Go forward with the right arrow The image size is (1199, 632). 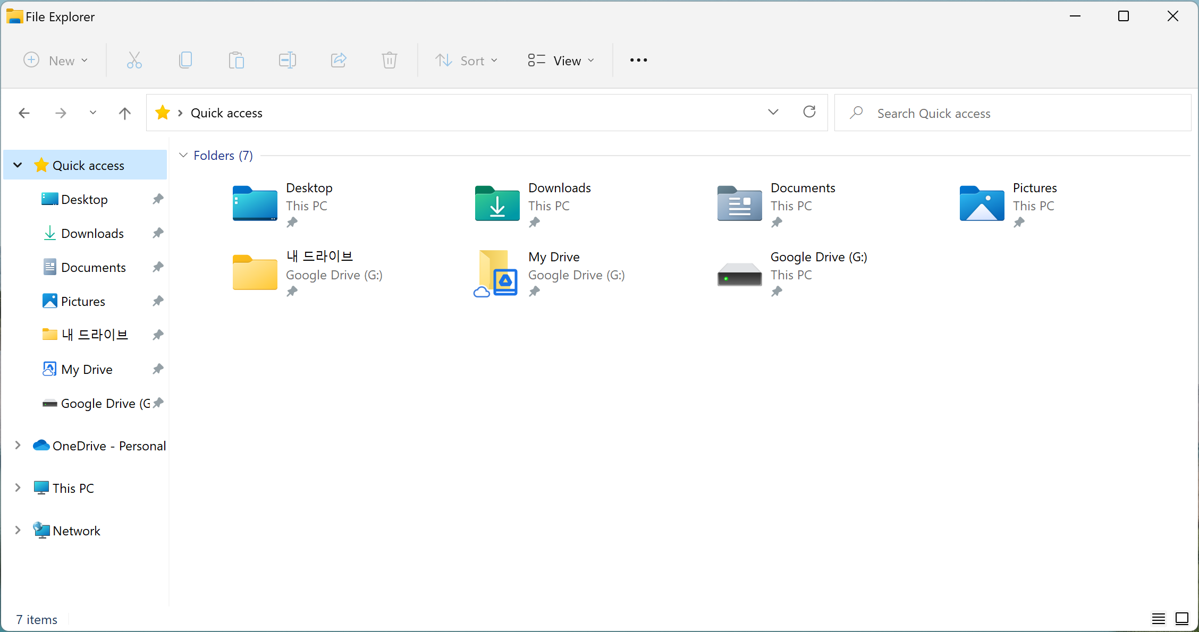coord(61,113)
